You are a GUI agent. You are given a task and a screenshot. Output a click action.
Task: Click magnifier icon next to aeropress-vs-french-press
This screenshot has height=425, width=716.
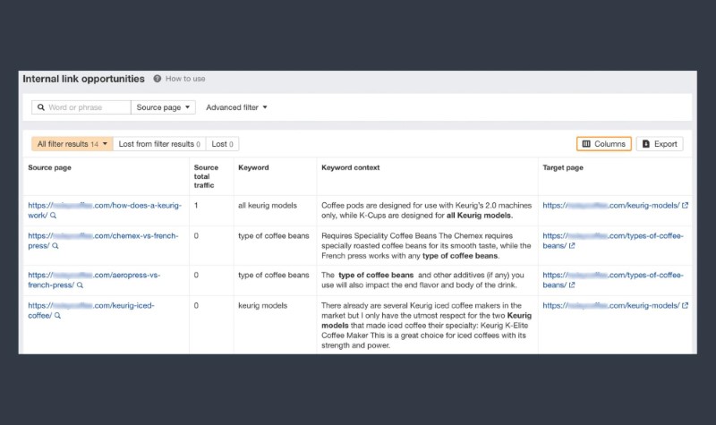80,285
